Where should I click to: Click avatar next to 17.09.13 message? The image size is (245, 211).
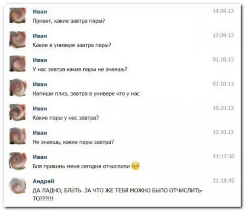pos(18,40)
